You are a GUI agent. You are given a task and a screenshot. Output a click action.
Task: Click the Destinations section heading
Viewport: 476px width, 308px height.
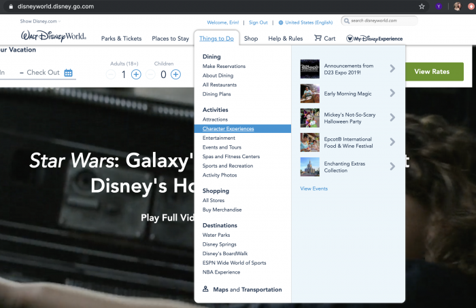tap(220, 225)
